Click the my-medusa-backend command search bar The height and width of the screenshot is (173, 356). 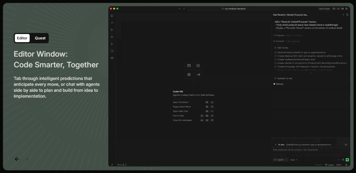[234, 9]
